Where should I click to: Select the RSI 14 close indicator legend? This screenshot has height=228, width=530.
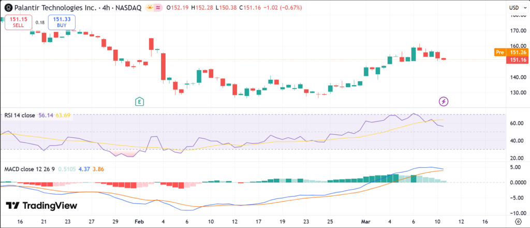19,115
